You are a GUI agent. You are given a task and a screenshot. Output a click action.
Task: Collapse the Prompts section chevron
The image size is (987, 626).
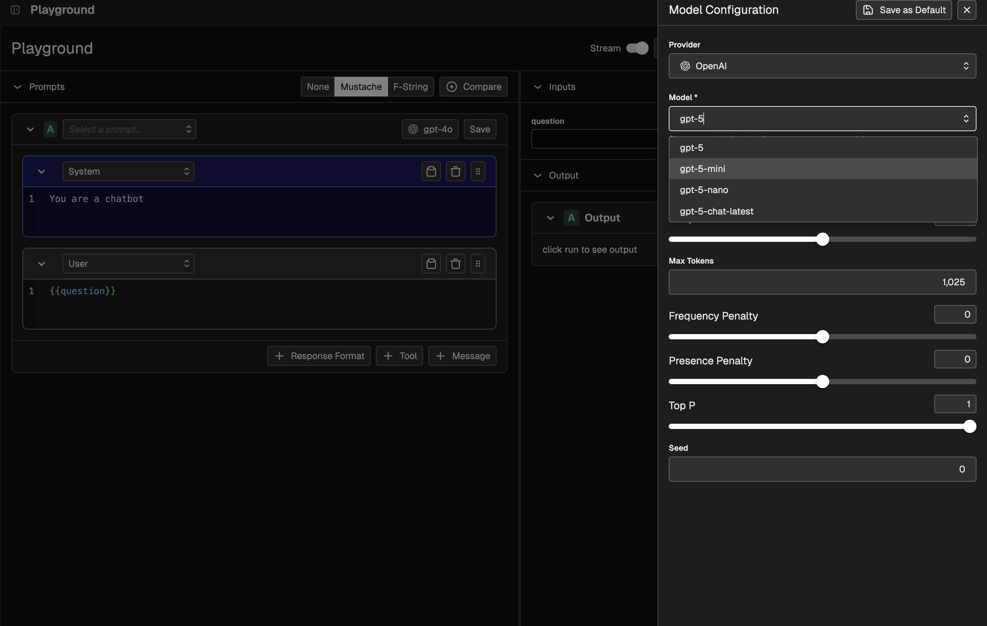[x=18, y=87]
